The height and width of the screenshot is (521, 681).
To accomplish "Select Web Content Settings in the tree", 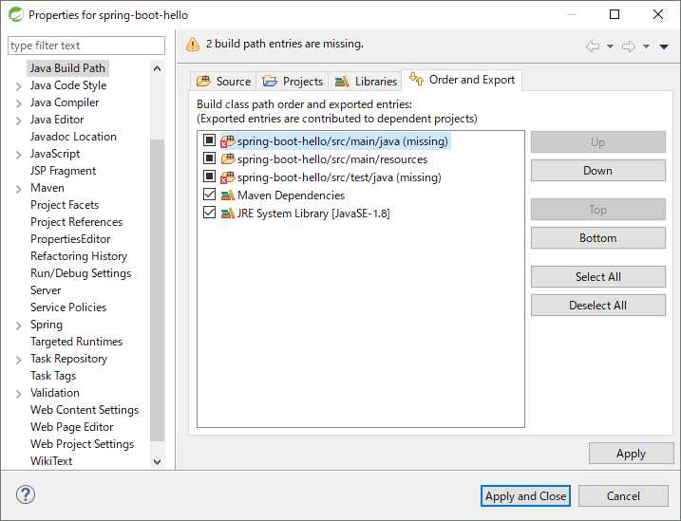I will tap(85, 410).
